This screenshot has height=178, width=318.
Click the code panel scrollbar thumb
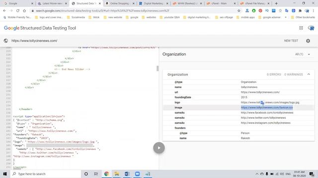click(158, 68)
